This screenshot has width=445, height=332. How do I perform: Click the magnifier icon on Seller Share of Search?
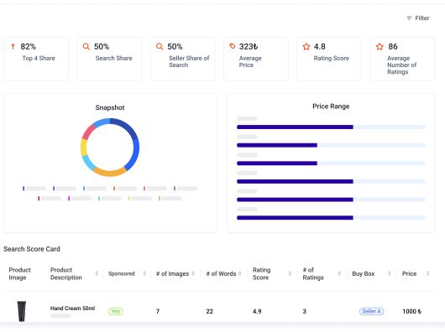(160, 46)
